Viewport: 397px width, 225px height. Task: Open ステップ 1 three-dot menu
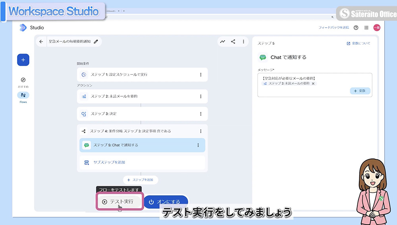201,74
